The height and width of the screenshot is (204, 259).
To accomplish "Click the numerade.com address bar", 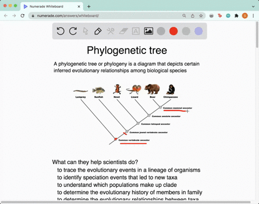I will coord(117,16).
